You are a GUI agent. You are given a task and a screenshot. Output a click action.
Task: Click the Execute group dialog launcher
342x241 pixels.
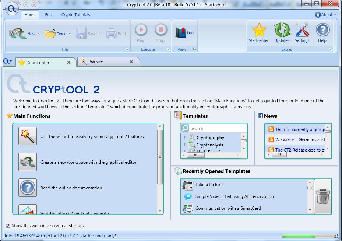[168, 49]
